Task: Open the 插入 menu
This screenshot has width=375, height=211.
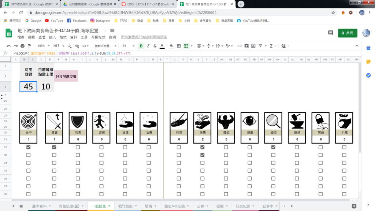Action: (52, 37)
